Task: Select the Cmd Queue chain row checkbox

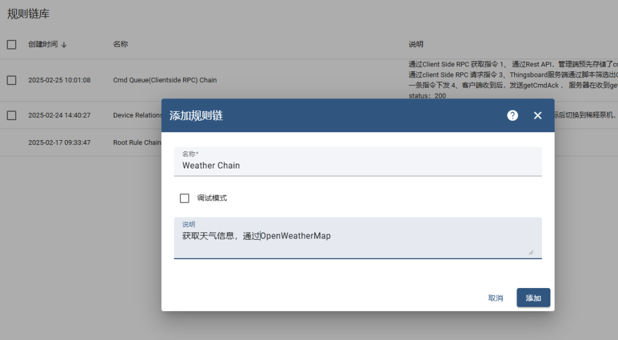Action: [x=11, y=80]
